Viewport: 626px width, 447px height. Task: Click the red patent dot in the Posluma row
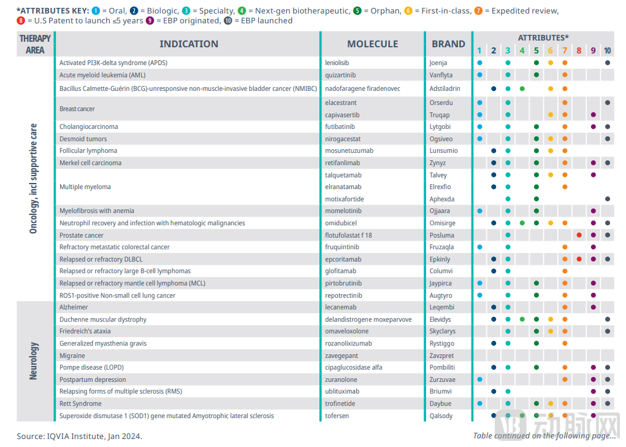[x=579, y=235]
